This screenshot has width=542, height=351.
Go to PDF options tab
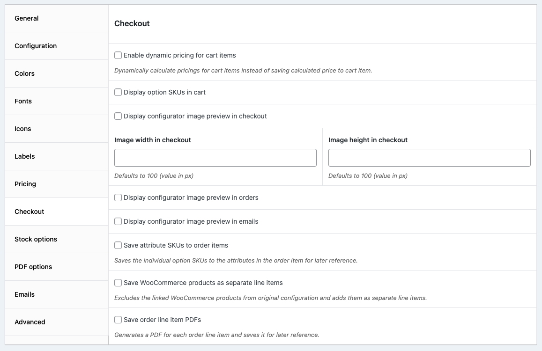(x=33, y=267)
